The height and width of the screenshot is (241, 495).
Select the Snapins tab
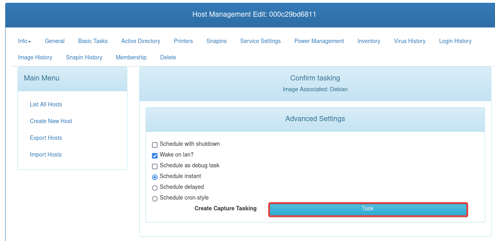point(217,41)
